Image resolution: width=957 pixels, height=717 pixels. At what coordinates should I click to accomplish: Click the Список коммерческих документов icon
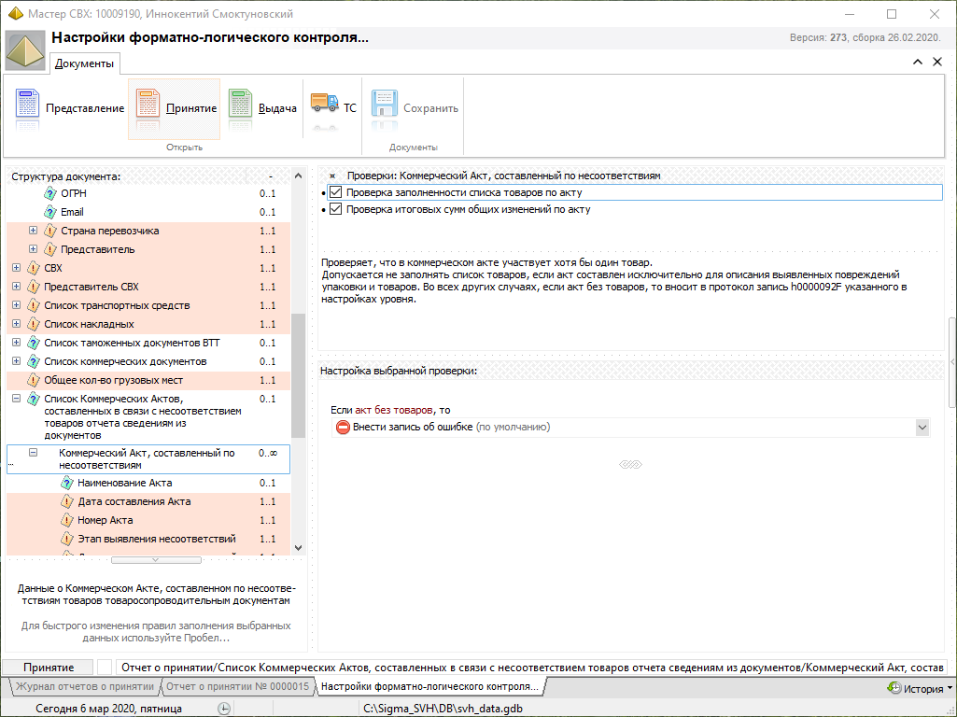(34, 362)
